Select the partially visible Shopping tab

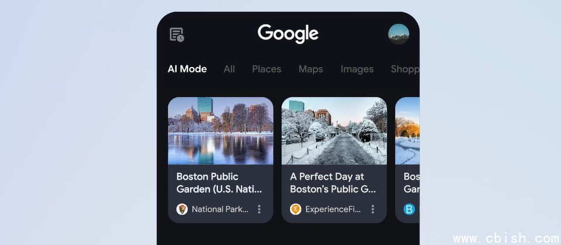point(404,69)
